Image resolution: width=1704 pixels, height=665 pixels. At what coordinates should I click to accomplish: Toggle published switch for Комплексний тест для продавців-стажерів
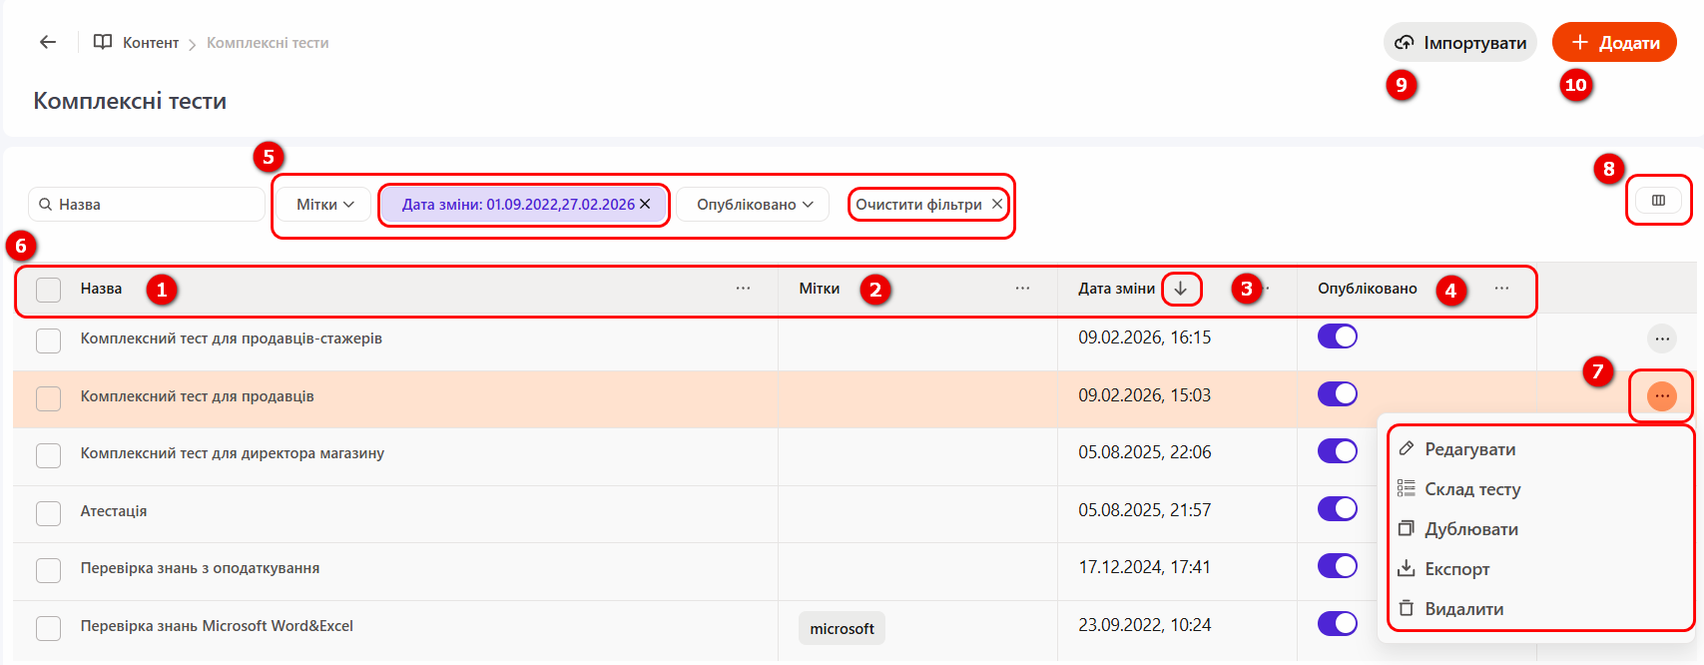(1337, 336)
